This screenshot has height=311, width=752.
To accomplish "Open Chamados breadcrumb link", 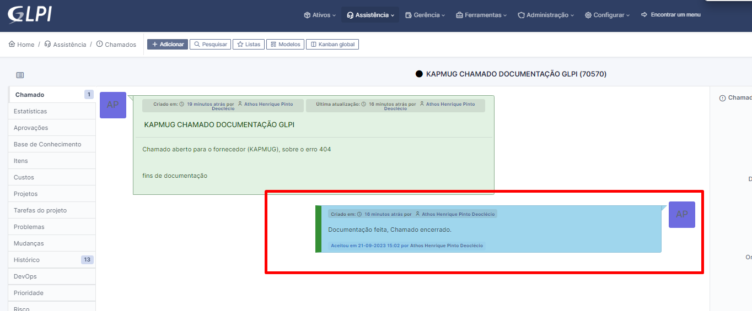I will (116, 45).
